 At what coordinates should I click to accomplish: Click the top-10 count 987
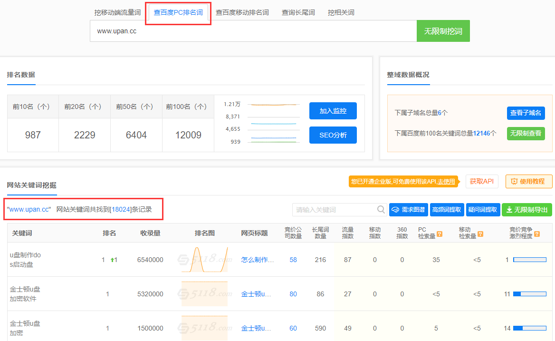[x=33, y=135]
